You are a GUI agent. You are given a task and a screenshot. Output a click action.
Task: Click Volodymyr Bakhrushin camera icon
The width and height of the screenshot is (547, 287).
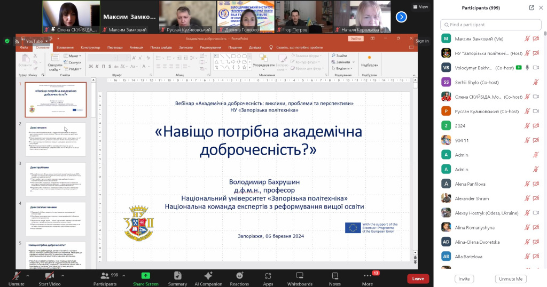coord(536,68)
